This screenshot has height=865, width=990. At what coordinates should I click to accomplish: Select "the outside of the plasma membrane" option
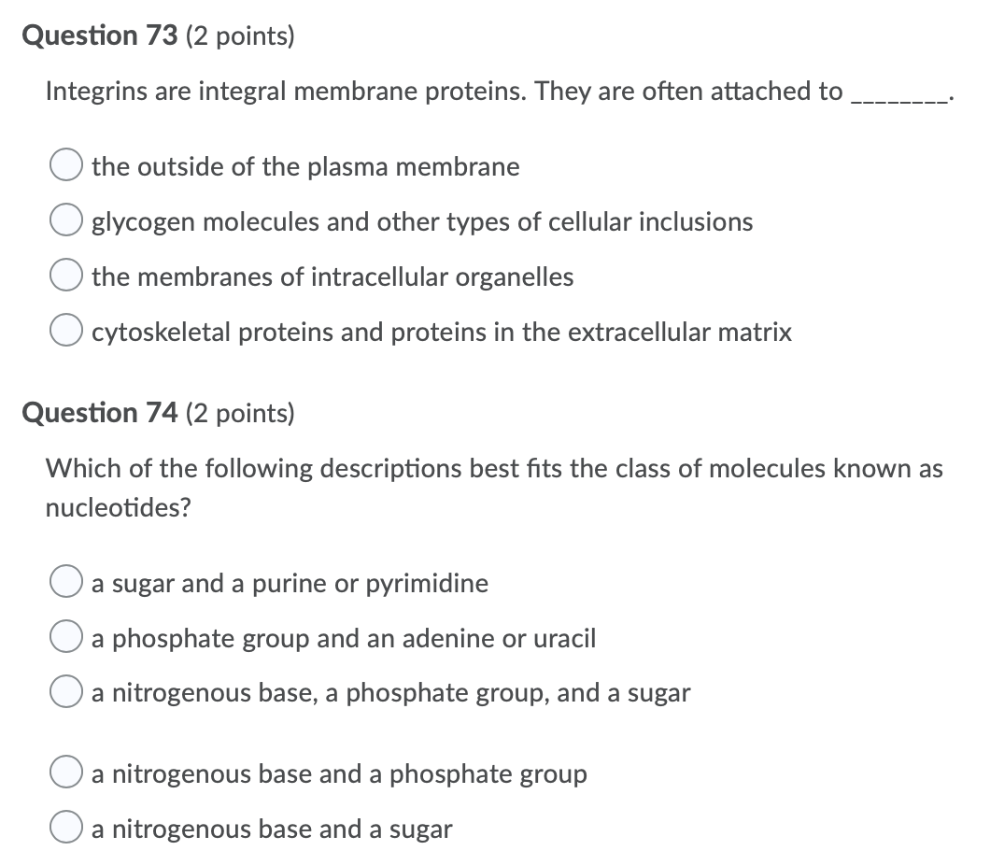click(x=65, y=164)
